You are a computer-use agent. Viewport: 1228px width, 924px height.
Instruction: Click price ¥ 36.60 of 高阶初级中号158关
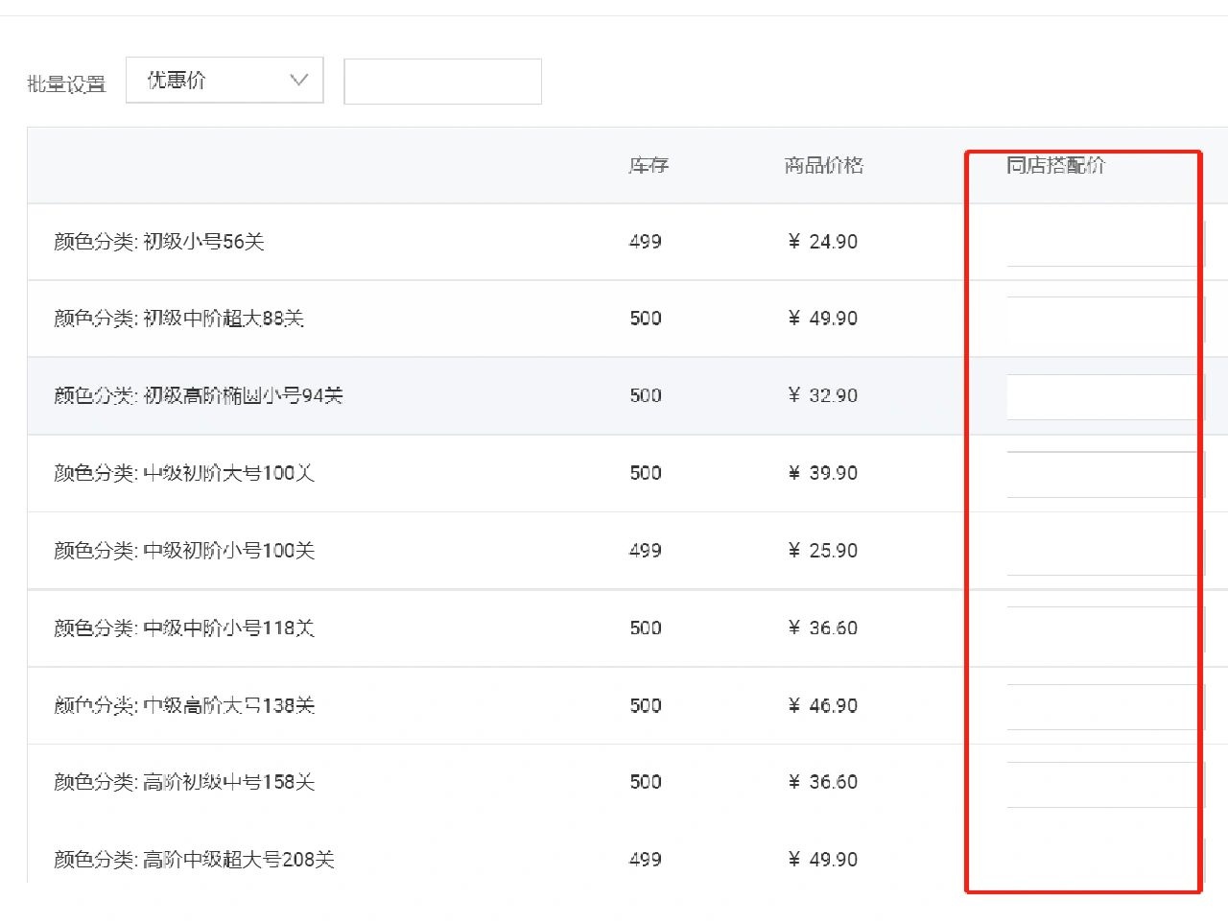[x=822, y=782]
